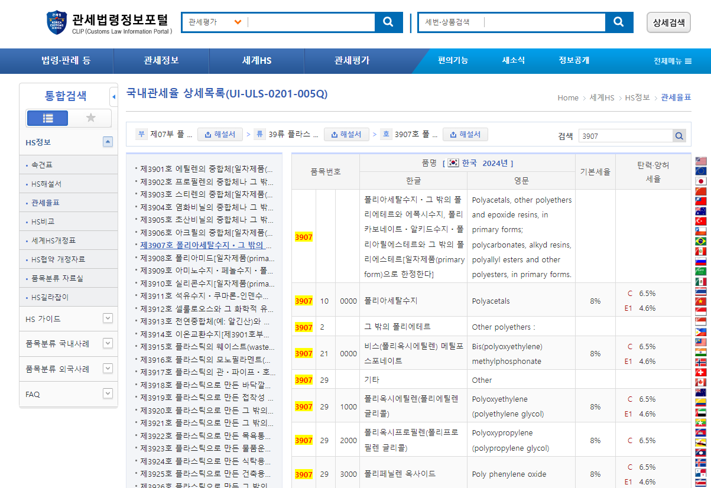The image size is (711, 488).
Task: Open the 관세평가 navigation menu
Action: point(352,61)
